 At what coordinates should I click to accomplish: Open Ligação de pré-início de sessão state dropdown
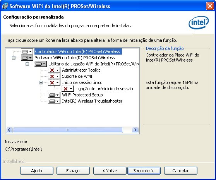[67, 89]
